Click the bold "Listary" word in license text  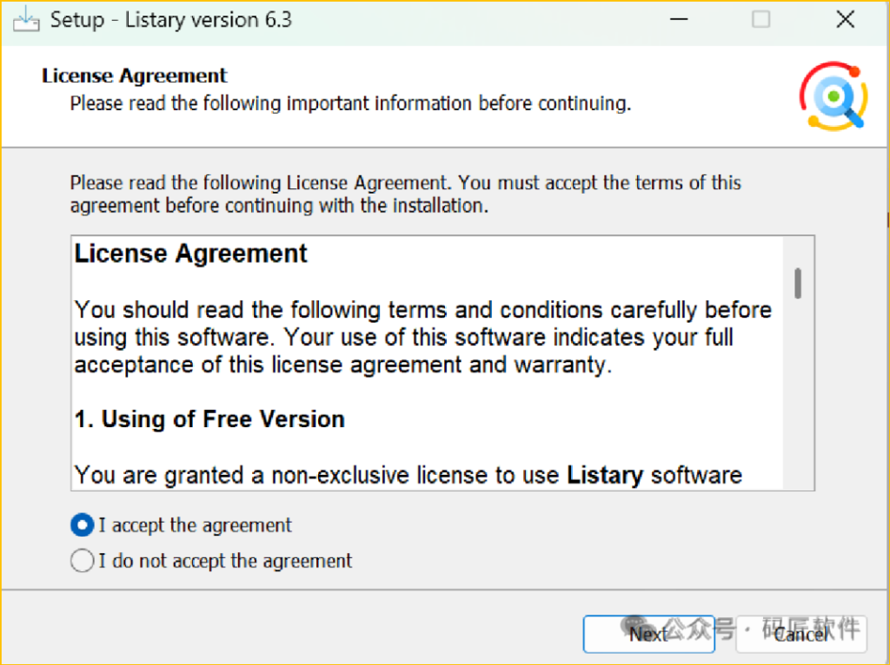point(605,475)
